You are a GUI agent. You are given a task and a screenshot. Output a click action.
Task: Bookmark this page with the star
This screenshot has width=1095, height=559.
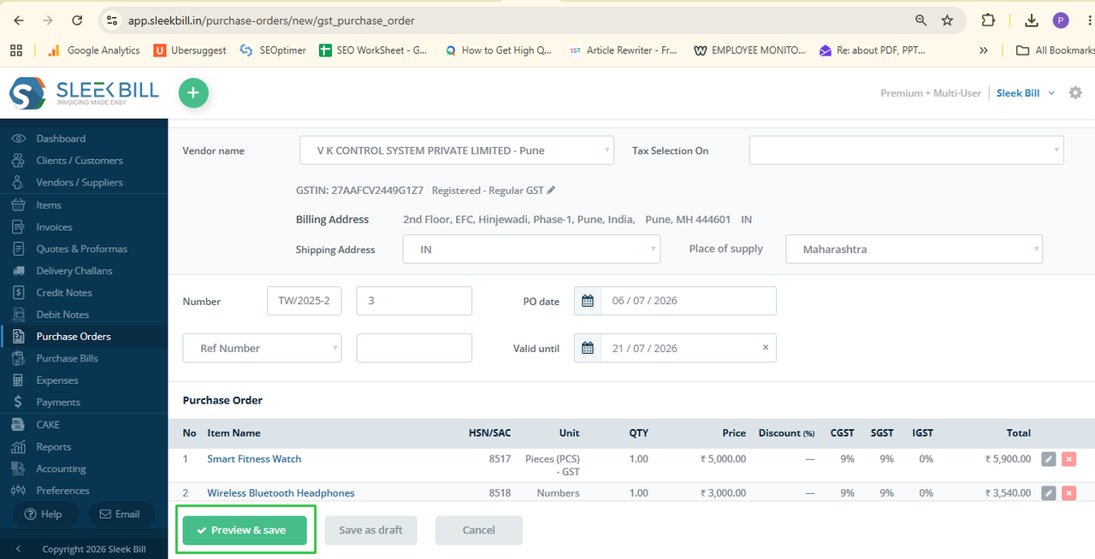[947, 20]
